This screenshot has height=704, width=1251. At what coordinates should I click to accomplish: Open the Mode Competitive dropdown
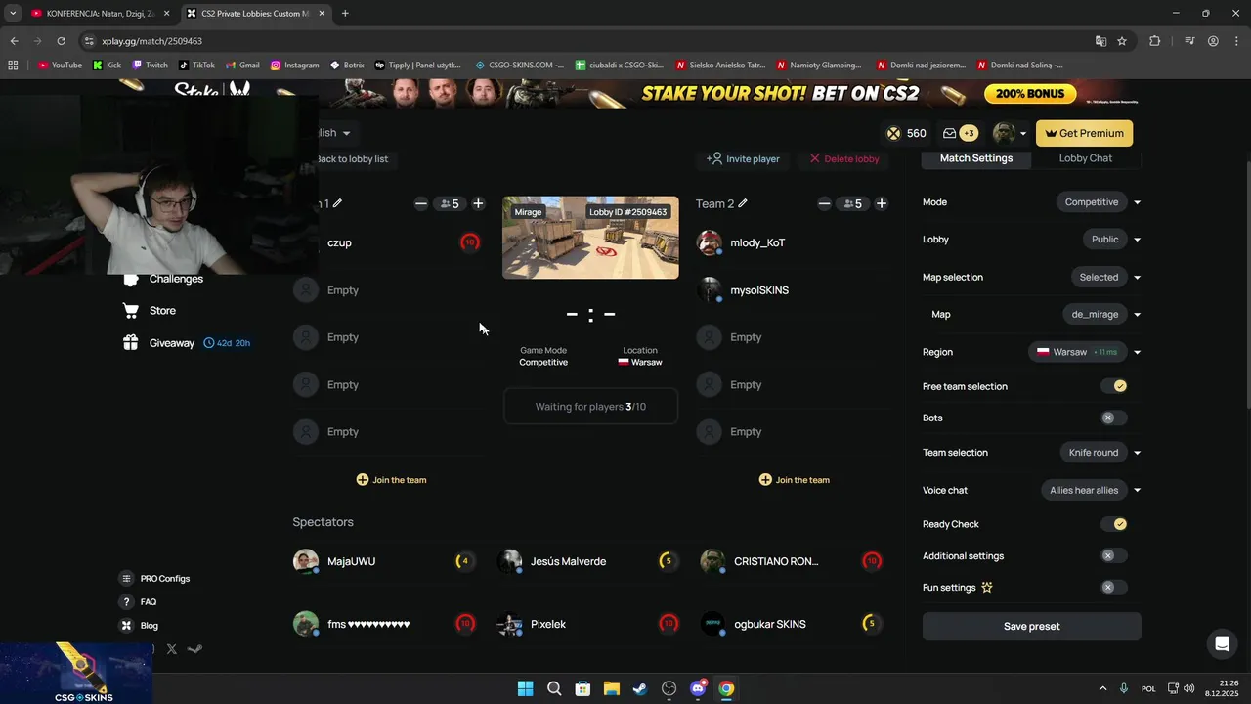1099,202
